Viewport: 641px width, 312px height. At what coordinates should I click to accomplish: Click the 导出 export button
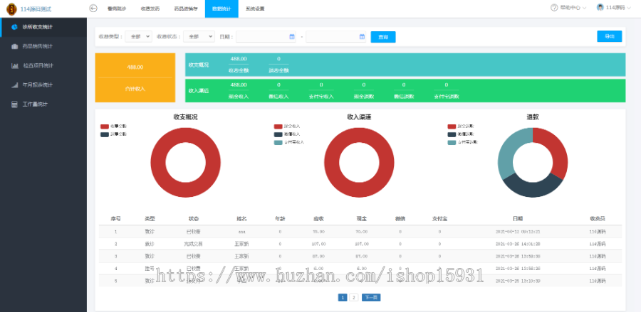click(609, 36)
